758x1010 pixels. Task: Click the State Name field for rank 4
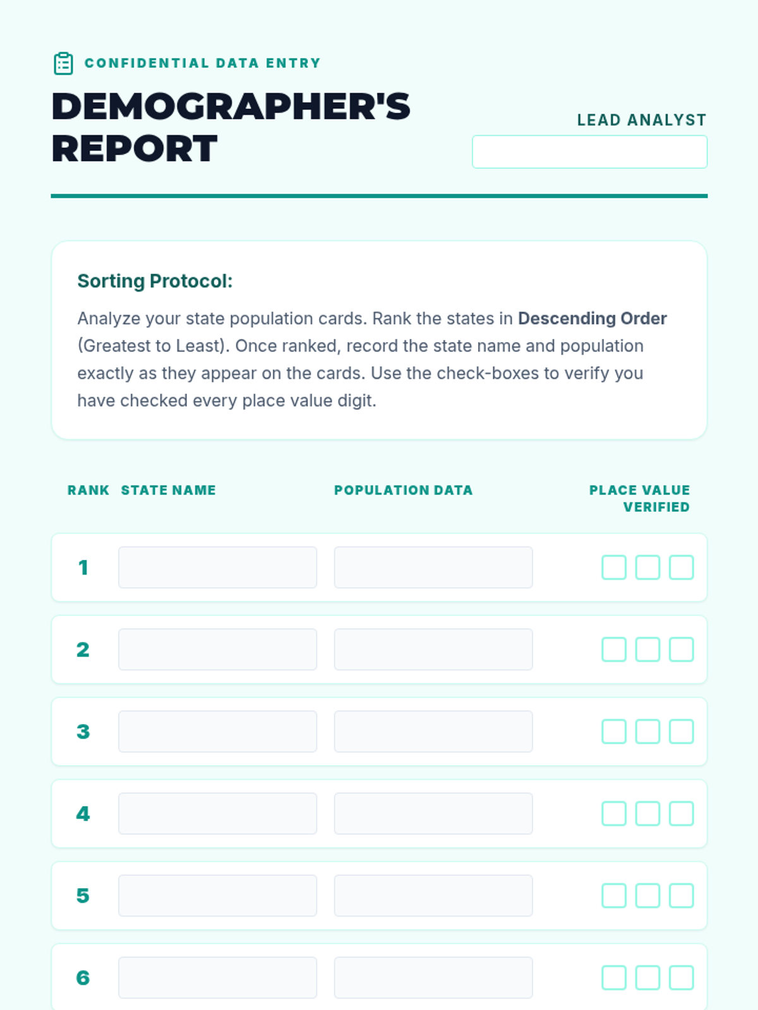pyautogui.click(x=217, y=813)
